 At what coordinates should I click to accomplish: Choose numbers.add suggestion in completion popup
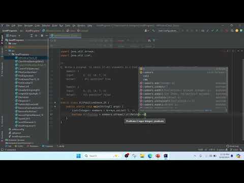pos(183,83)
